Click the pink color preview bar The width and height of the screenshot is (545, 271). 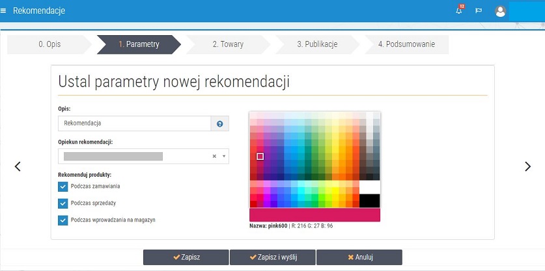tap(314, 215)
